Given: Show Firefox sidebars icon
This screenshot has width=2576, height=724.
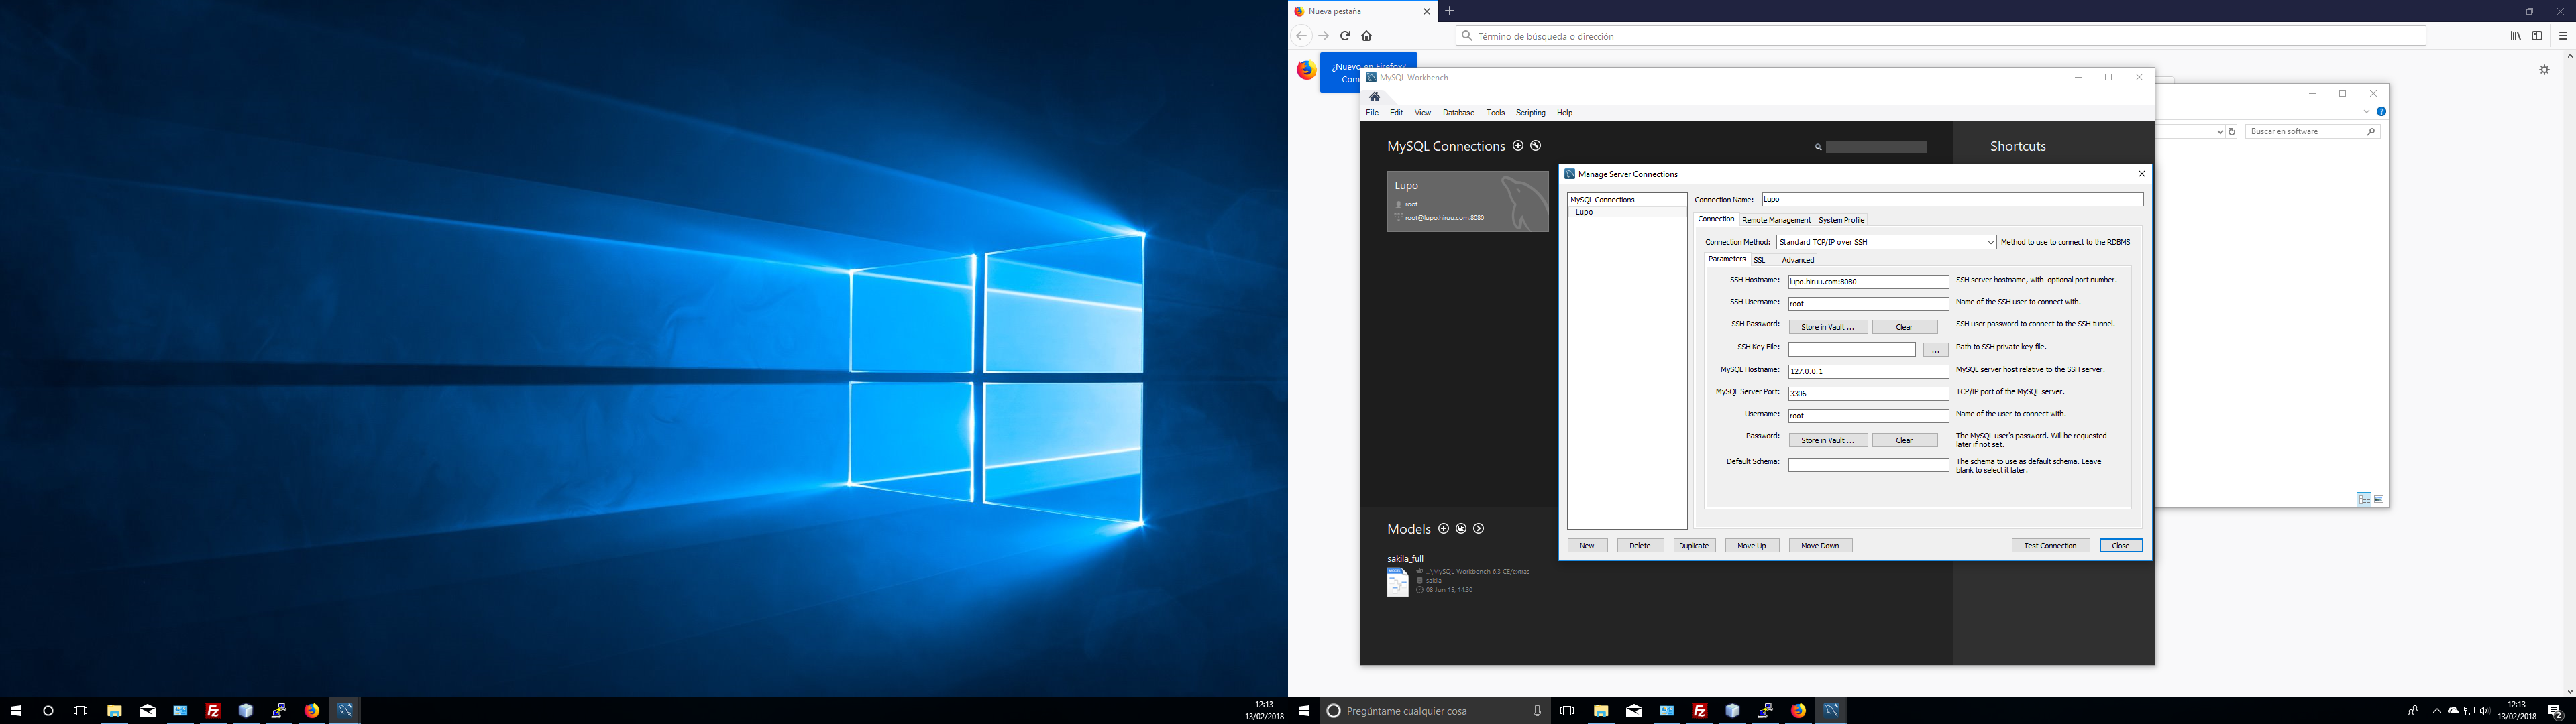Looking at the screenshot, I should point(2537,36).
